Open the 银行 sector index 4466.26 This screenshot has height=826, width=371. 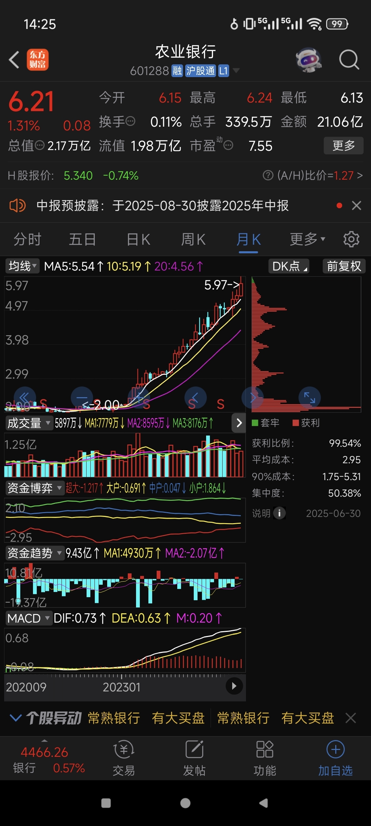[48, 759]
